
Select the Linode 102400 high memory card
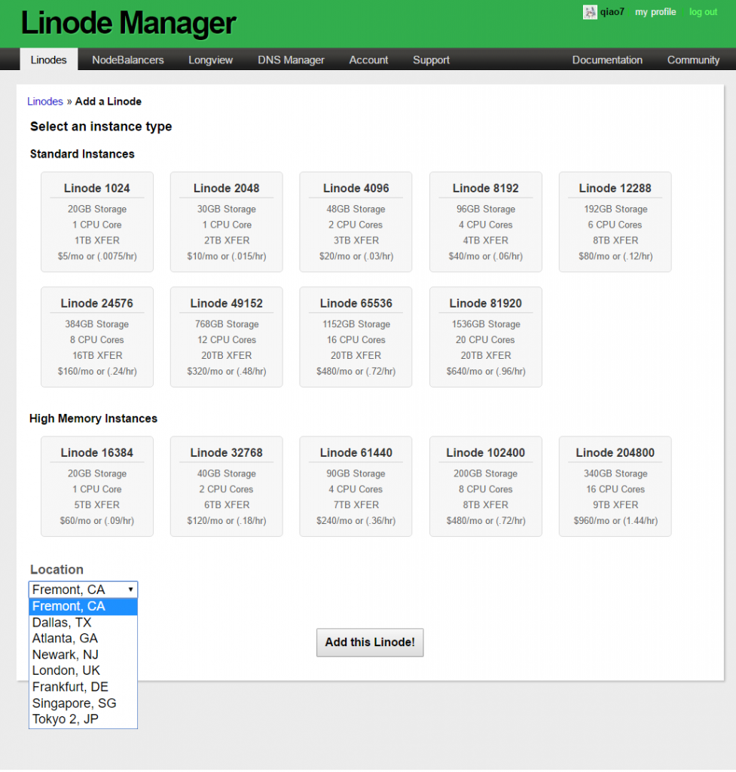486,486
